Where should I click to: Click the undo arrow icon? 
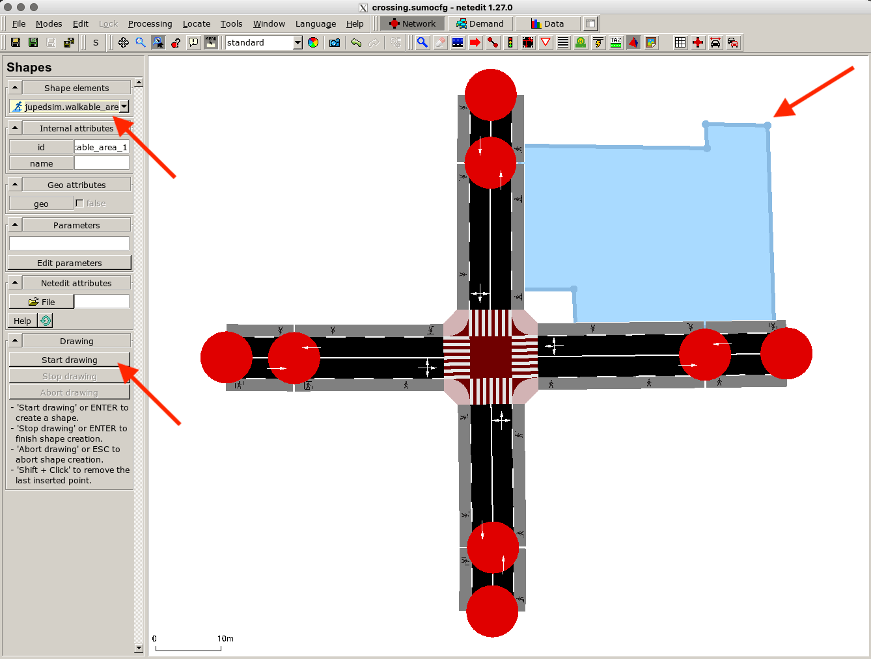coord(356,43)
